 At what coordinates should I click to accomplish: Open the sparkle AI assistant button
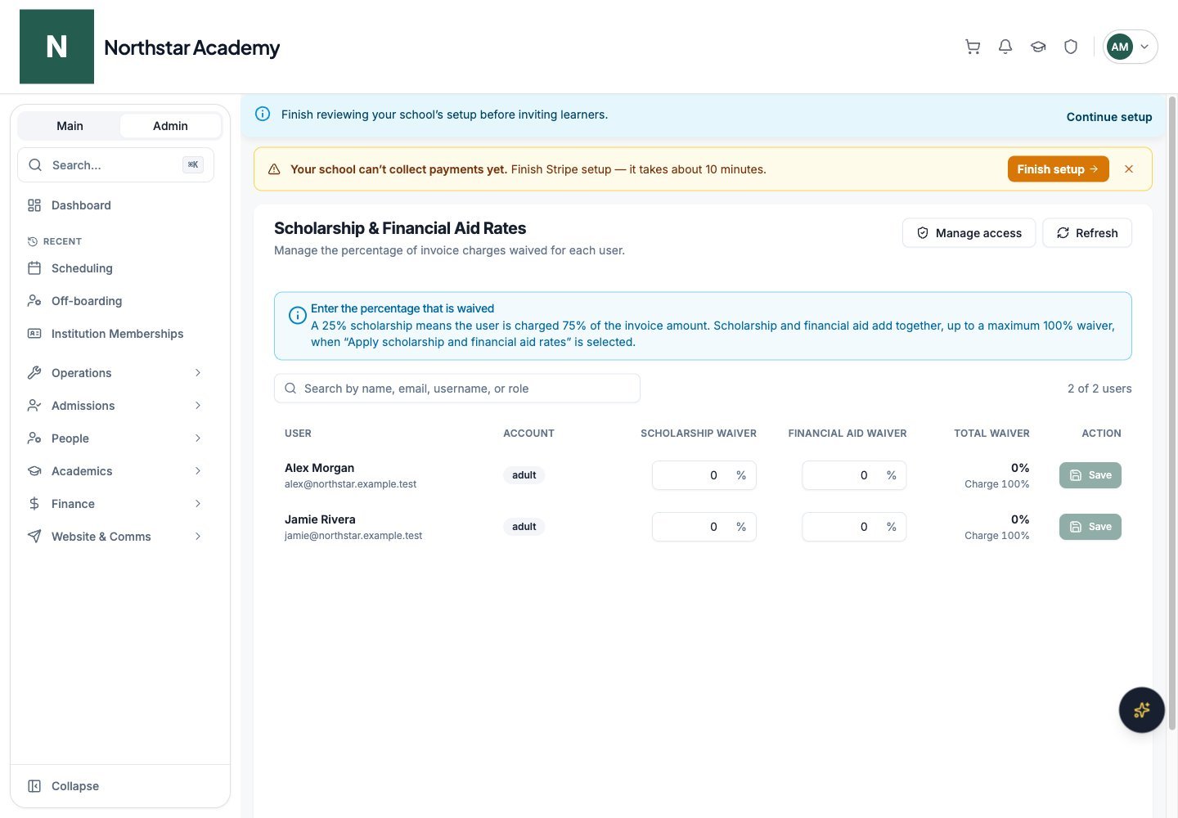pos(1142,710)
